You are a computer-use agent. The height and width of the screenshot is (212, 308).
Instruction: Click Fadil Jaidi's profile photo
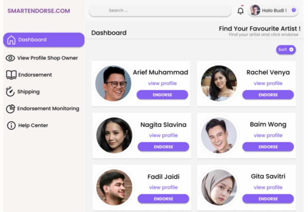(x=114, y=187)
